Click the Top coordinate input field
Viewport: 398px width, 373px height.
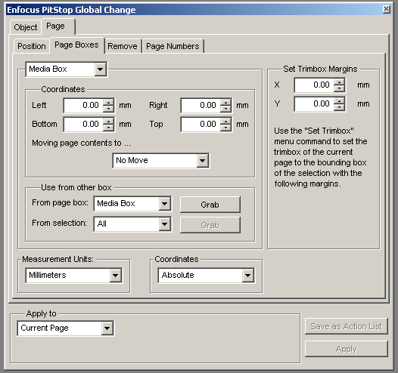pos(201,125)
